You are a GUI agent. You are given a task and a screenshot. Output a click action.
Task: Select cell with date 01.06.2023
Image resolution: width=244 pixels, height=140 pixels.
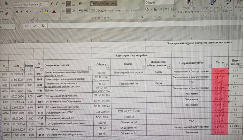coord(16,80)
